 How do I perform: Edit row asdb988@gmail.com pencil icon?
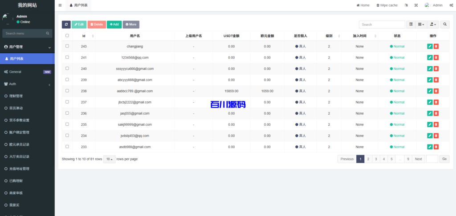point(430,147)
